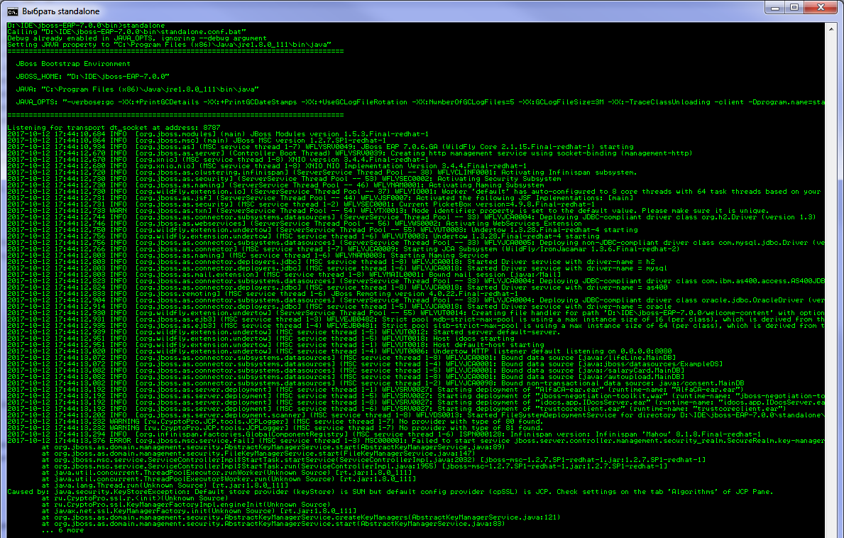This screenshot has width=844, height=538.
Task: Open the console window icon system menu
Action: pyautogui.click(x=12, y=11)
